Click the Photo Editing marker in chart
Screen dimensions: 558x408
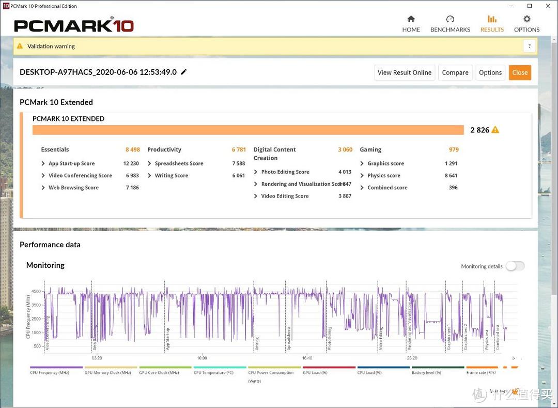point(330,338)
